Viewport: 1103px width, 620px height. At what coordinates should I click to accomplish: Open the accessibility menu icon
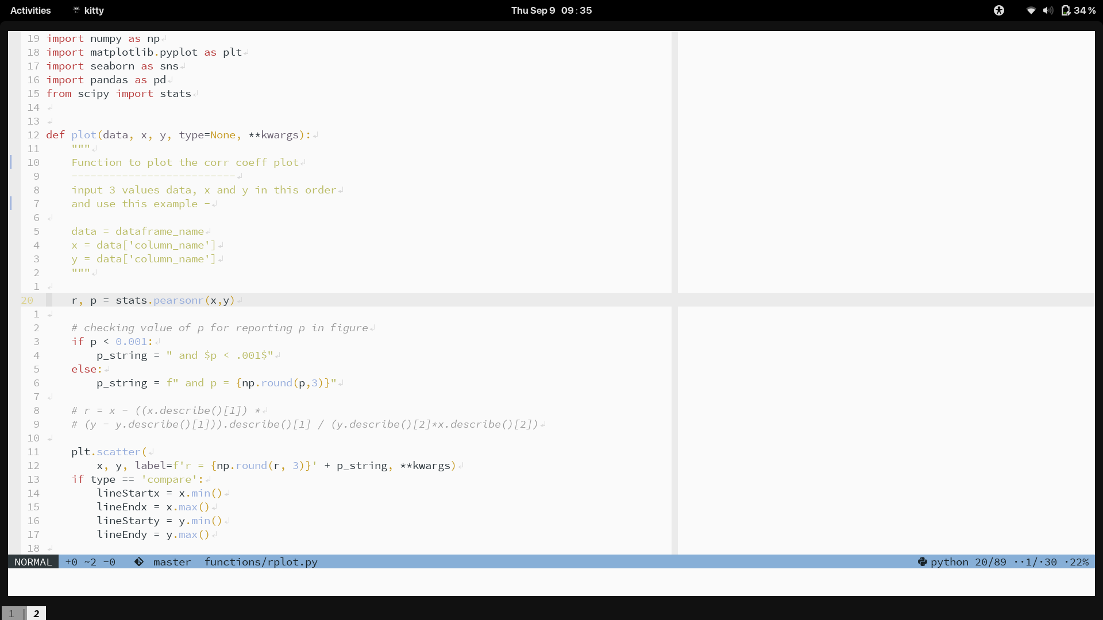tap(999, 10)
